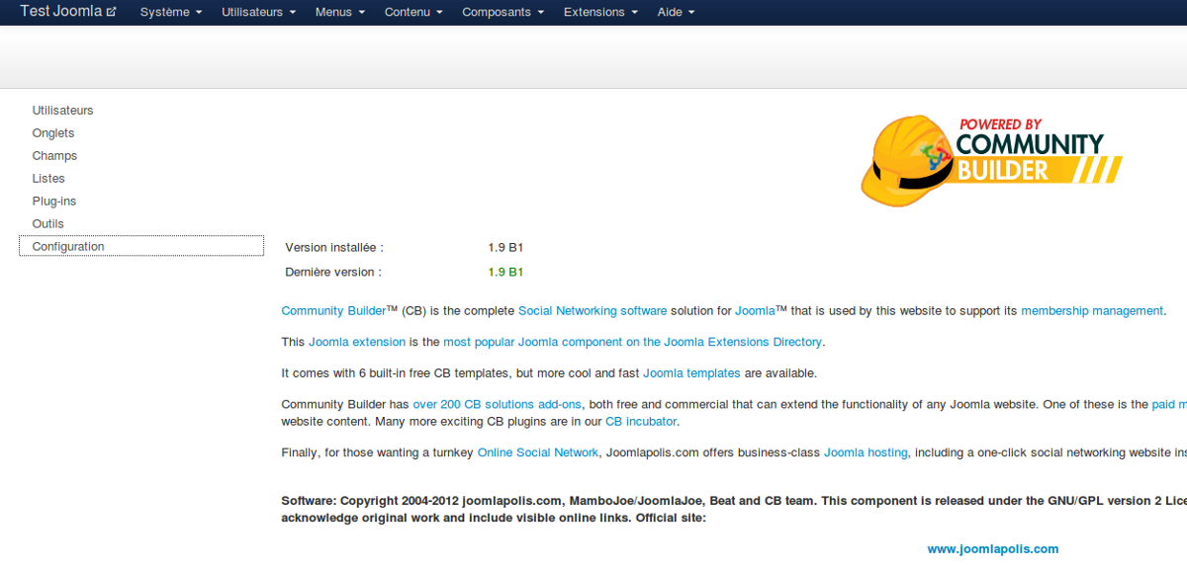Open the Aide help menu

(676, 12)
